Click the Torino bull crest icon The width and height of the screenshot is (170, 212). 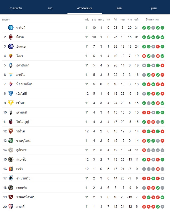[x=11, y=131]
